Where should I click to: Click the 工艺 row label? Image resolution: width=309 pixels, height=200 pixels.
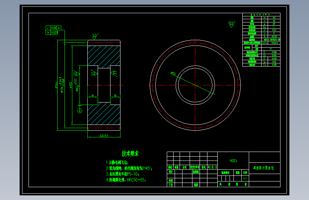(x=171, y=185)
